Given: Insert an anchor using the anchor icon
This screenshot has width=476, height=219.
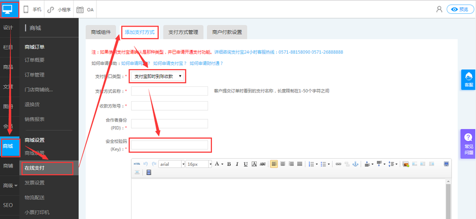Looking at the screenshot, I should click(355, 164).
